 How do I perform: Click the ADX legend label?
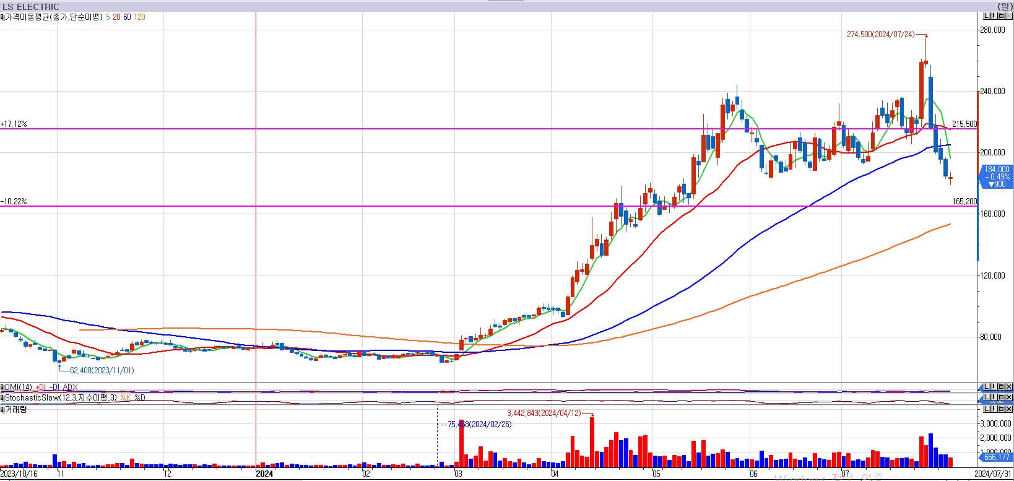[71, 387]
